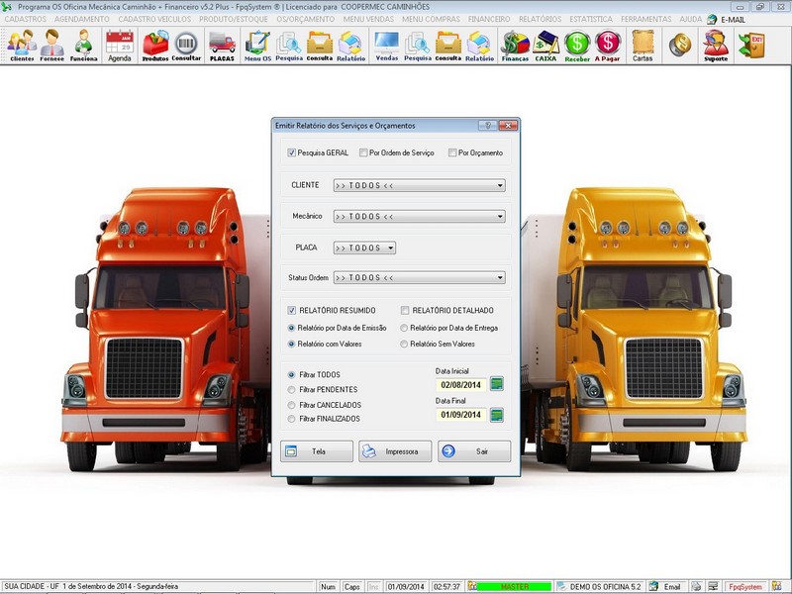Open the OS/ORÇAMENTO menu

[306, 19]
